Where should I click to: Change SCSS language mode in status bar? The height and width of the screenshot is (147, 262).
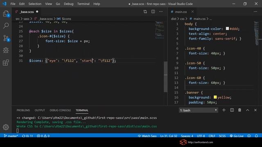click(222, 136)
